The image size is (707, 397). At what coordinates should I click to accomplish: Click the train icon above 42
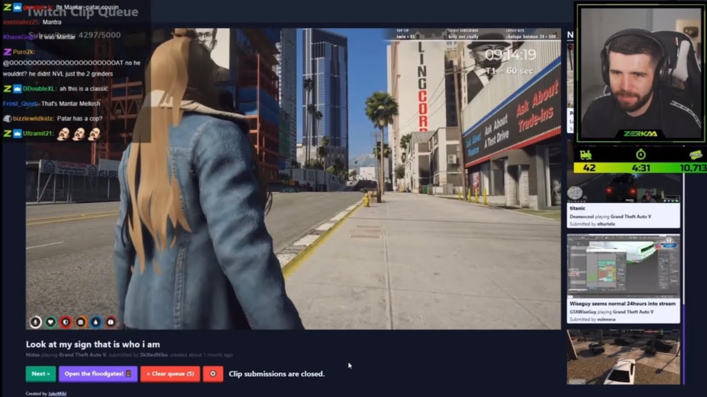tap(585, 156)
